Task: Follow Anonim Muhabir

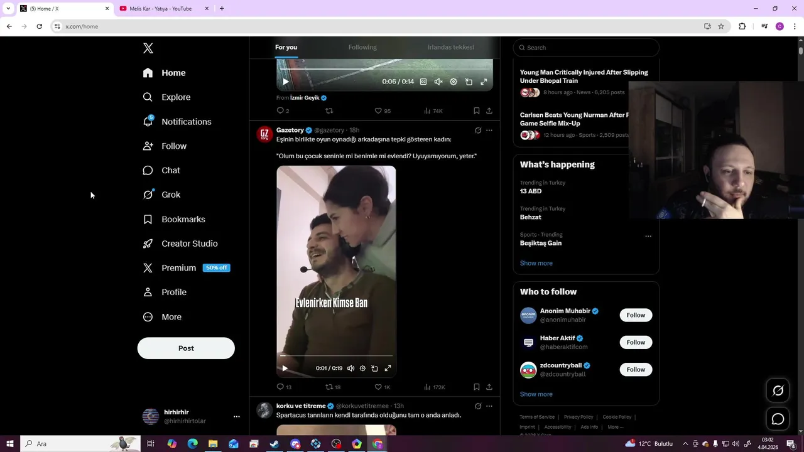Action: 636,315
